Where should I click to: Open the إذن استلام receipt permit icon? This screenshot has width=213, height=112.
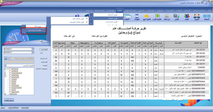click(167, 17)
